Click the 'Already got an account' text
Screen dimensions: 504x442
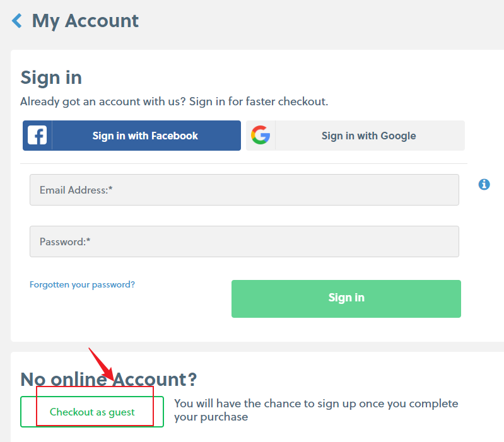(x=174, y=102)
